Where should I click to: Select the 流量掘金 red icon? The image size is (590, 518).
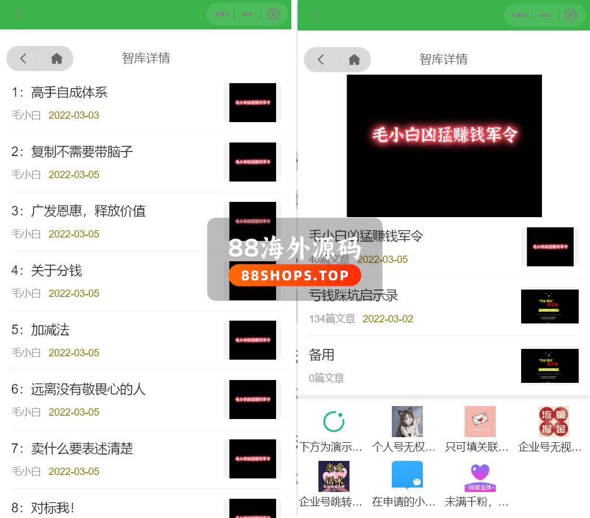(553, 422)
